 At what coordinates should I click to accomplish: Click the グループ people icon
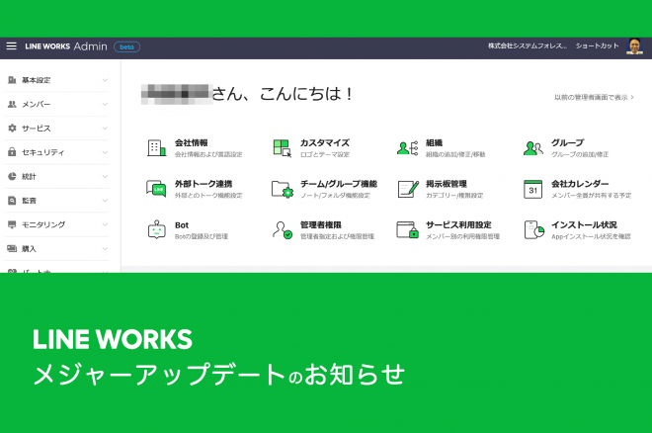(533, 147)
